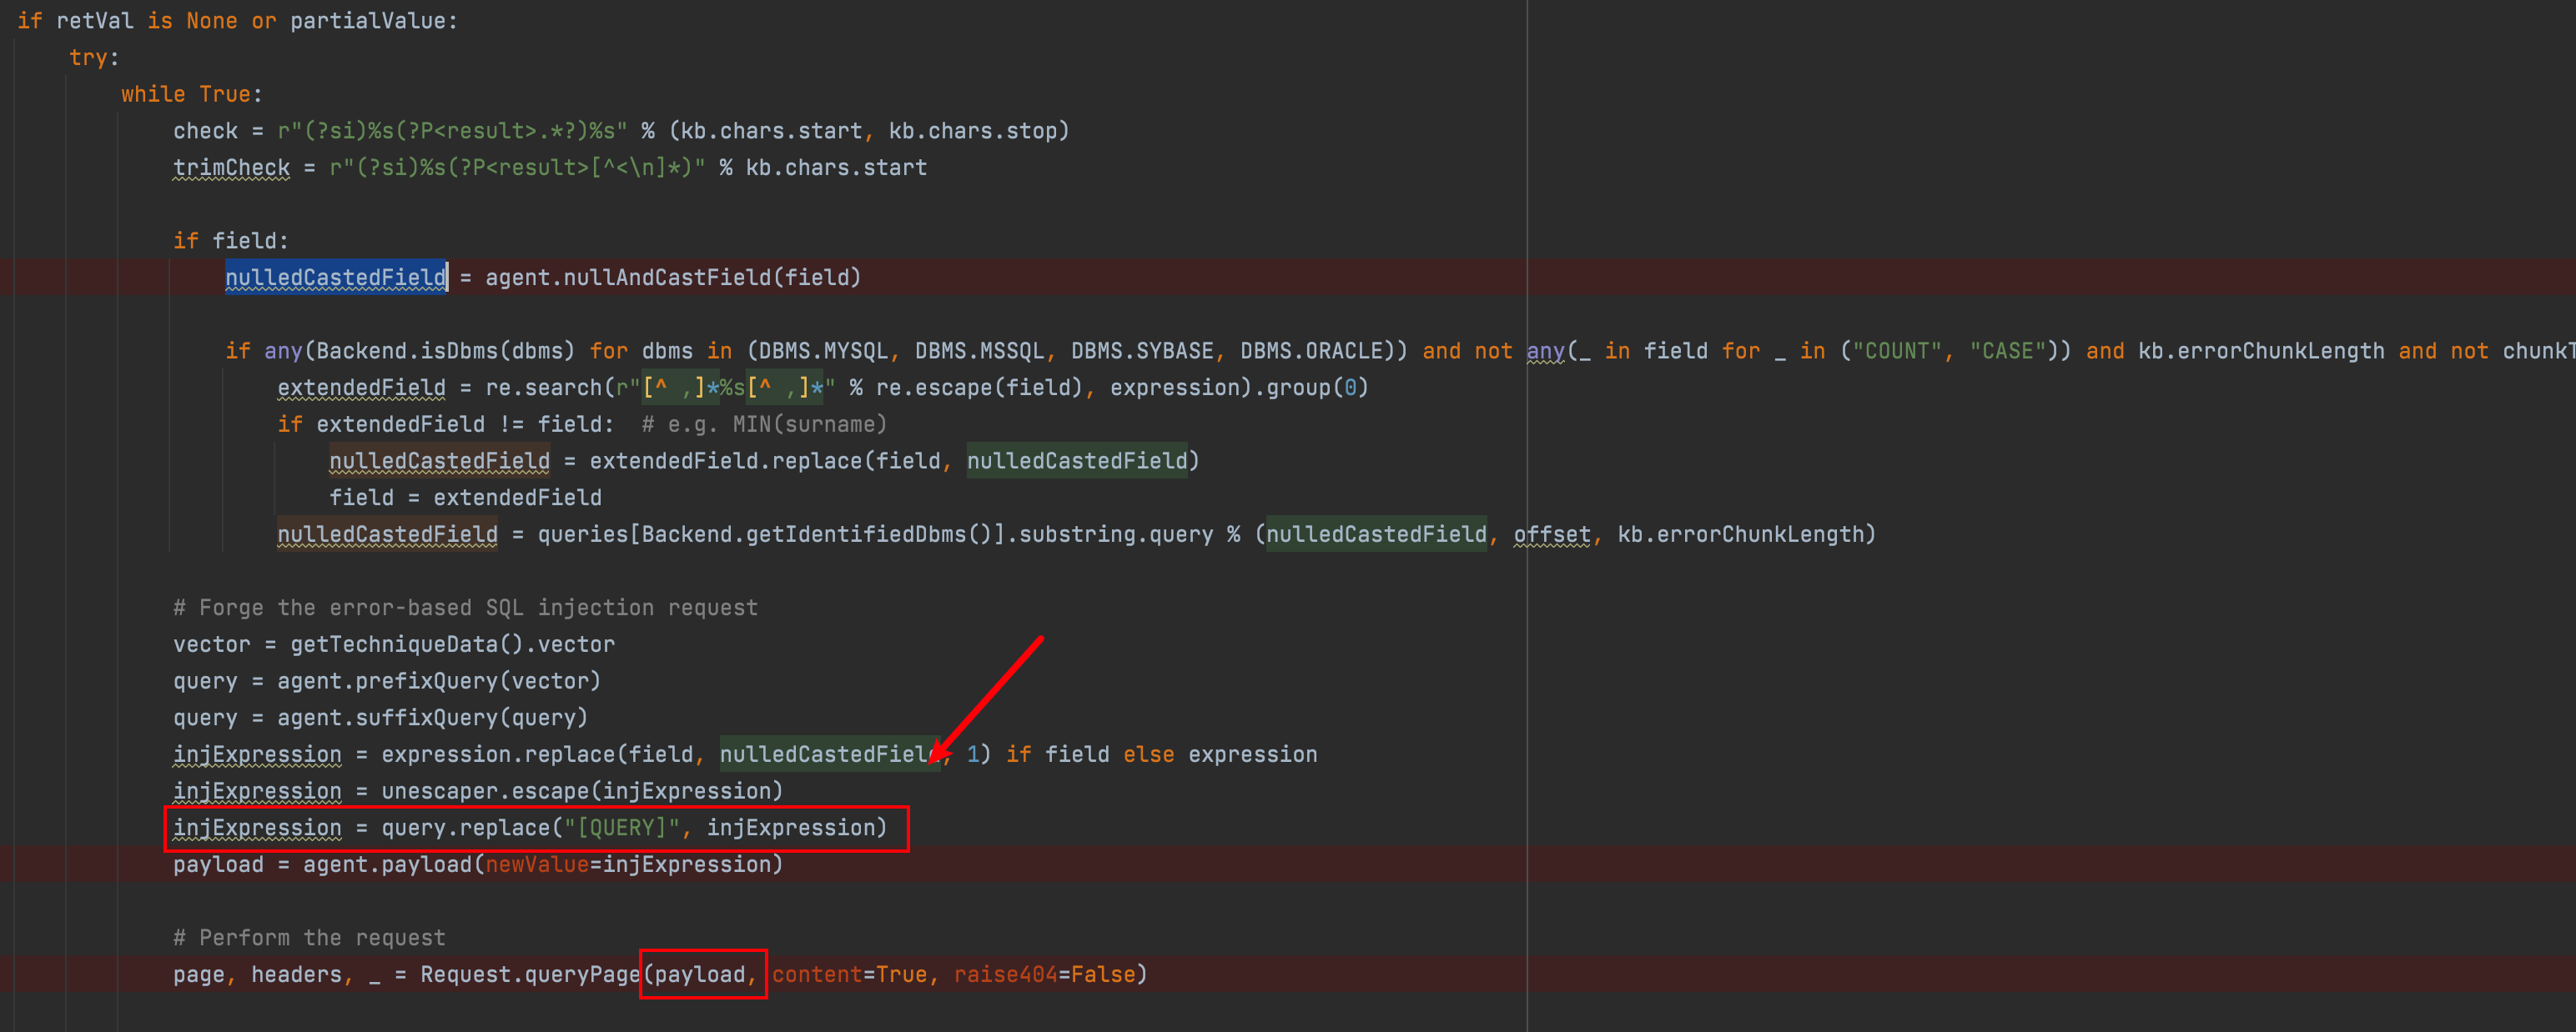
Task: Click the 'if field:' statement
Action: click(230, 241)
